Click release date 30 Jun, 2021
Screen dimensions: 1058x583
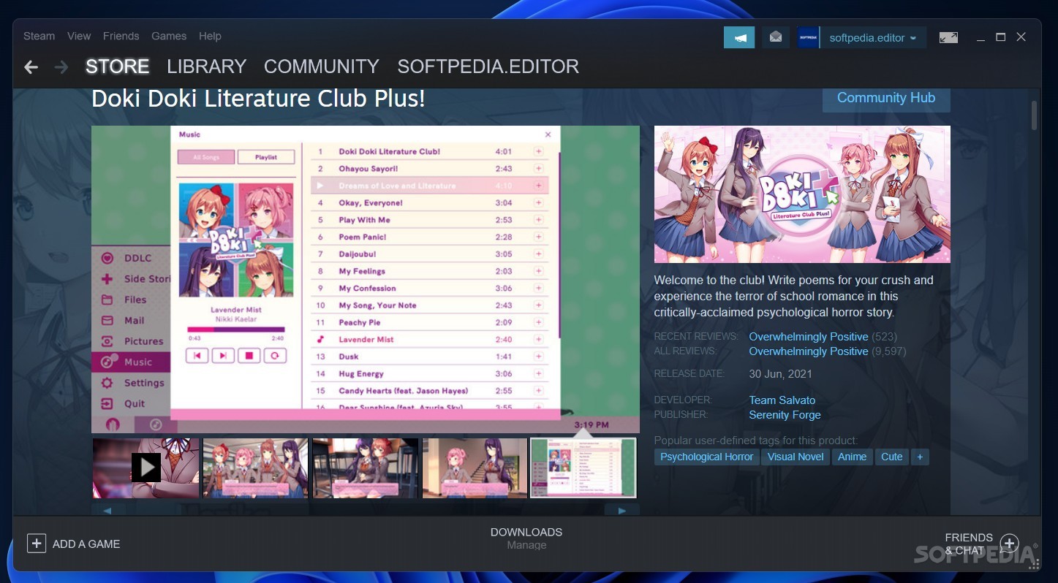pos(780,374)
